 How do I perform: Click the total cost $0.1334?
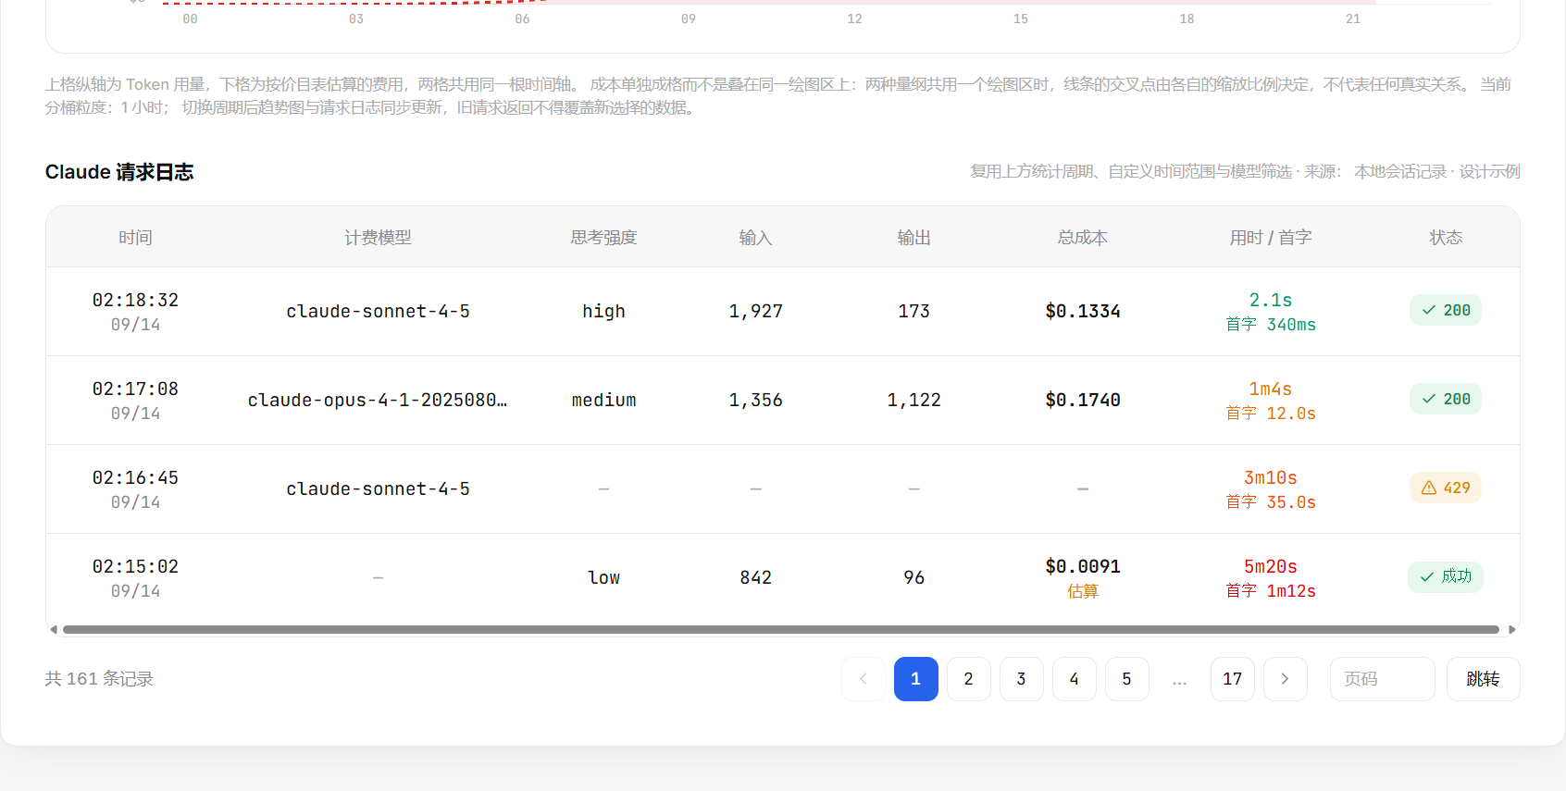pyautogui.click(x=1083, y=312)
